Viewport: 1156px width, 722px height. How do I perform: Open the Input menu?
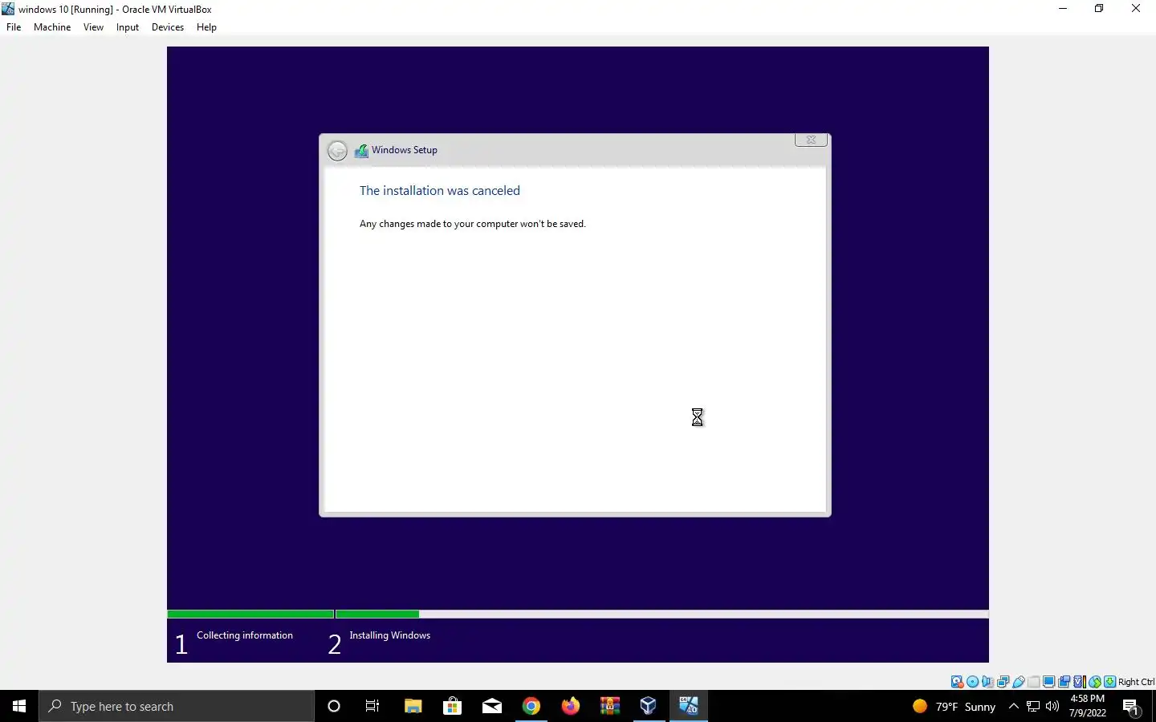tap(128, 27)
